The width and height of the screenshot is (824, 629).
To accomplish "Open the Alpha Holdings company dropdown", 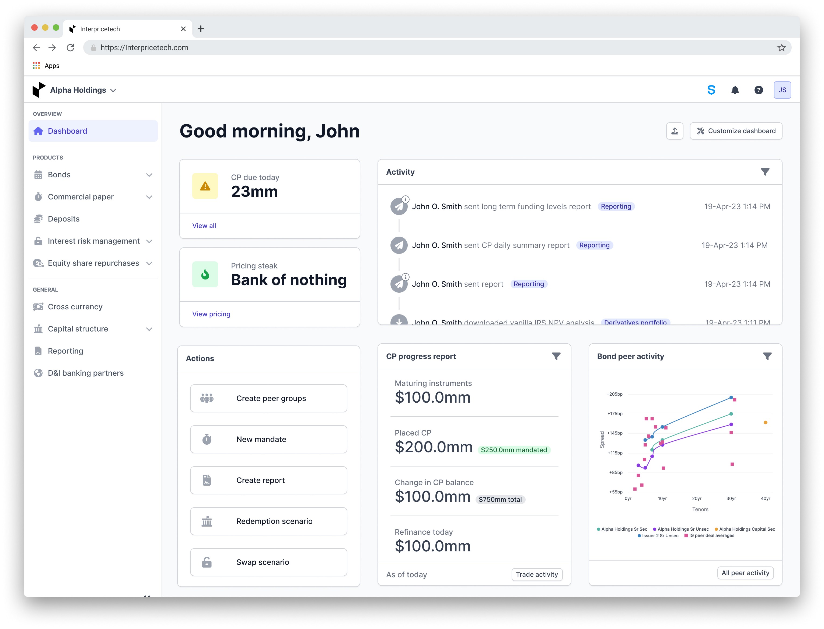I will pyautogui.click(x=83, y=90).
